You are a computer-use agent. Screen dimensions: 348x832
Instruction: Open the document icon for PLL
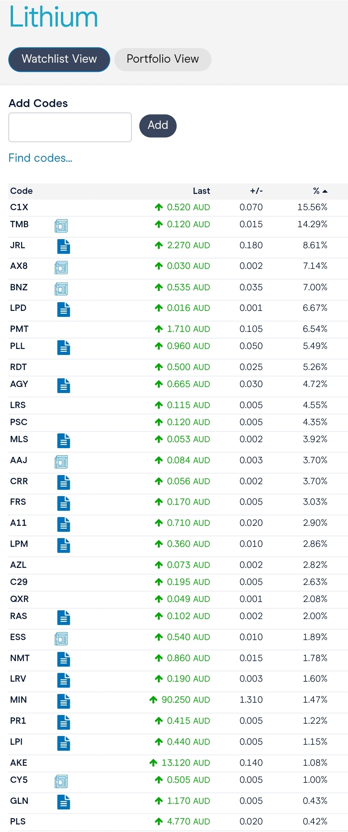click(64, 347)
